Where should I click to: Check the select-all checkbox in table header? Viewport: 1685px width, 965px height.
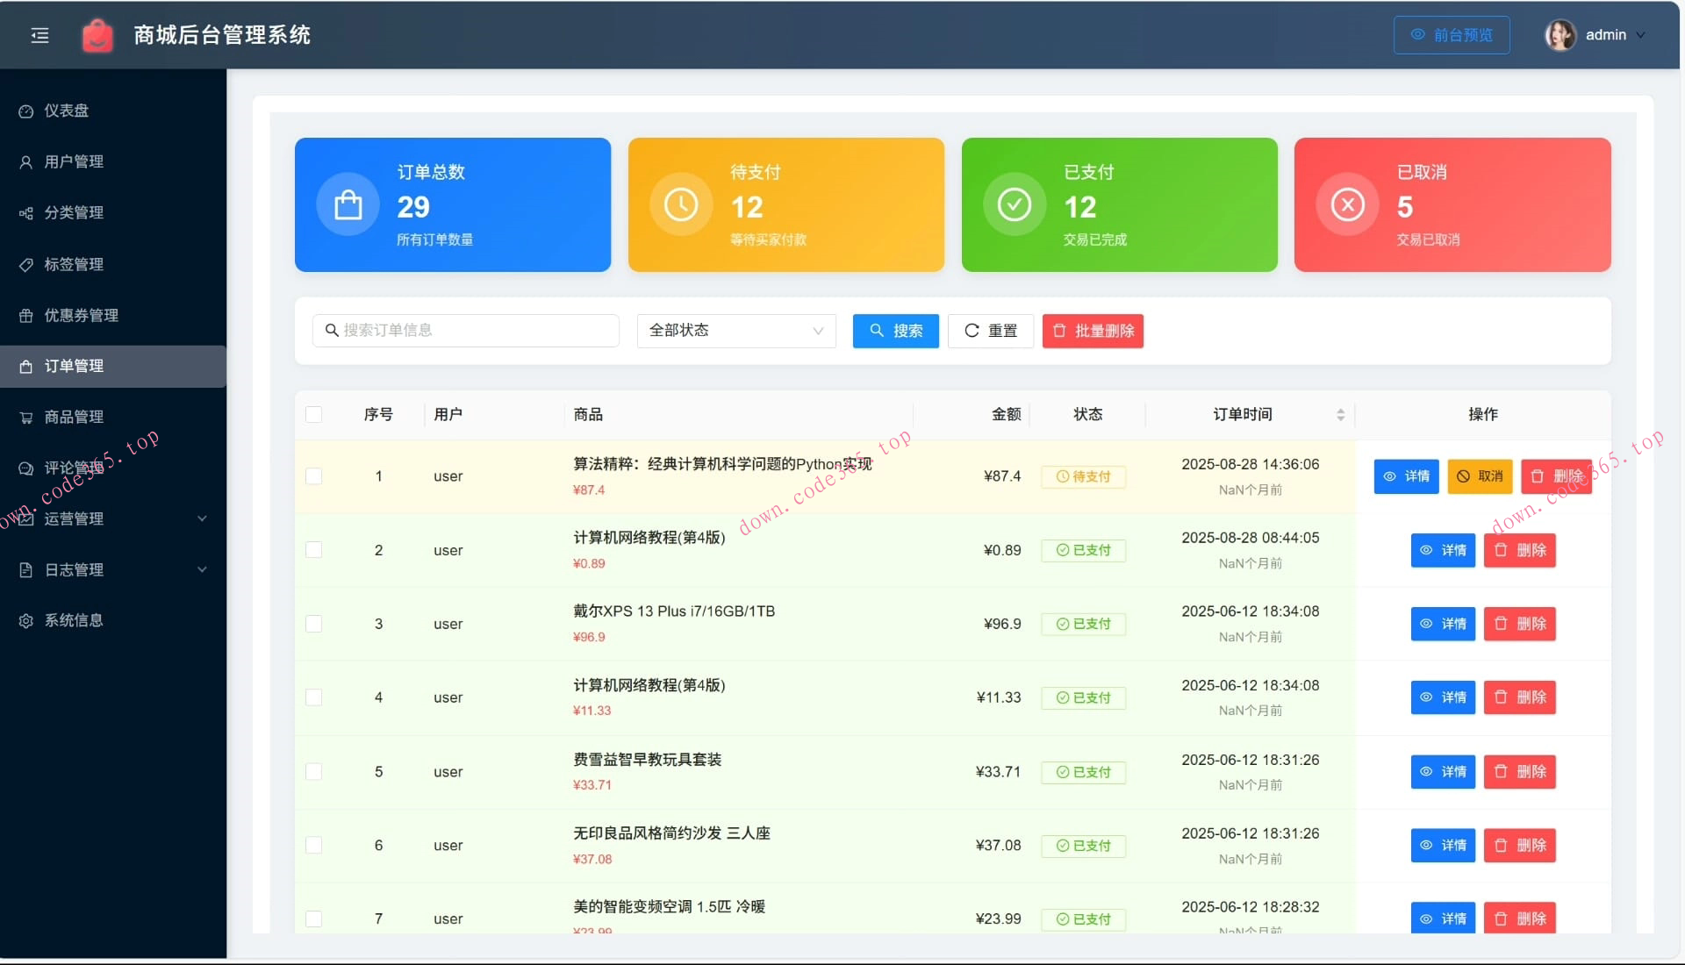point(315,414)
